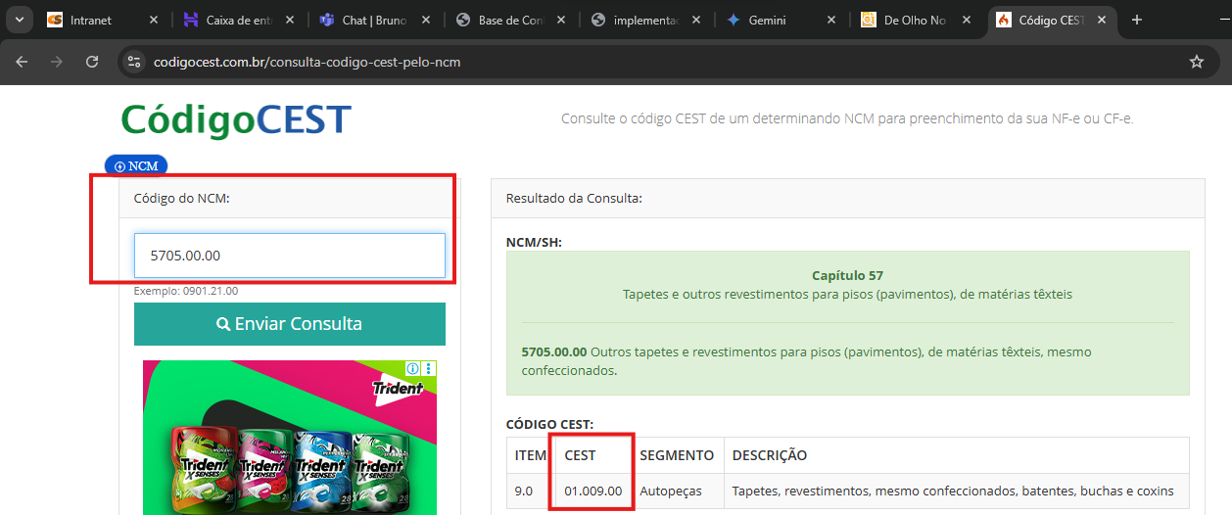Close the Gemini tab
This screenshot has width=1232, height=515.
pyautogui.click(x=831, y=20)
